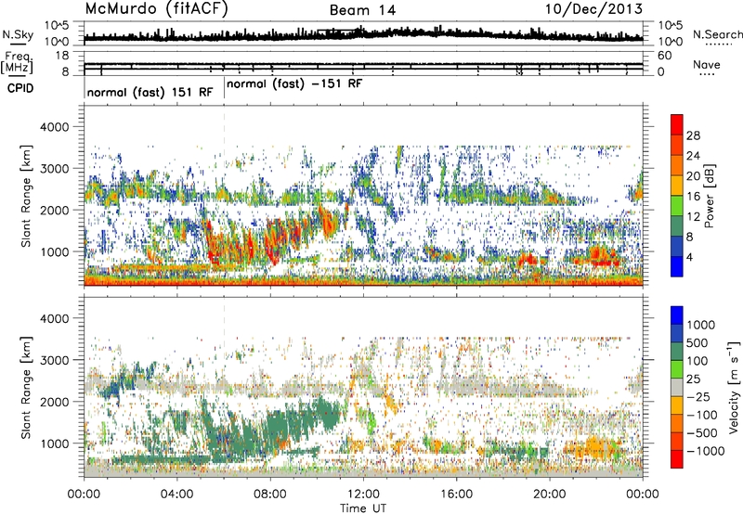
Task: Click the '04:00' time axis label
Action: 177,495
